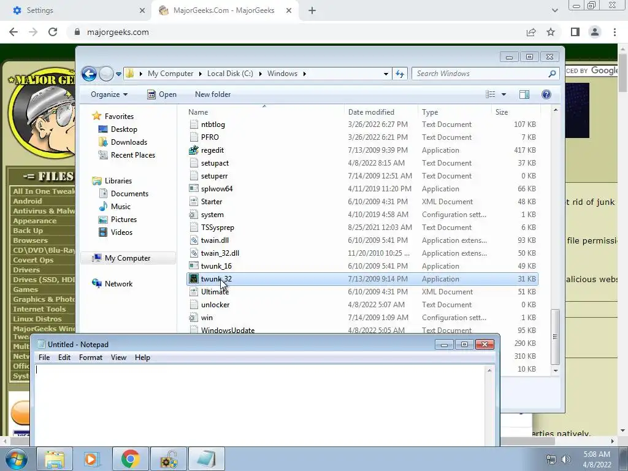628x471 pixels.
Task: Click the Chrome share page icon
Action: (x=531, y=32)
